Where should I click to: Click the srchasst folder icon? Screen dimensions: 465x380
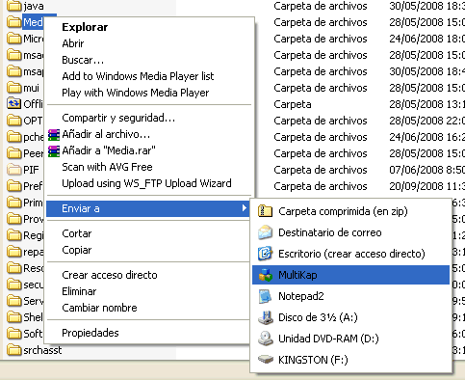[13, 350]
